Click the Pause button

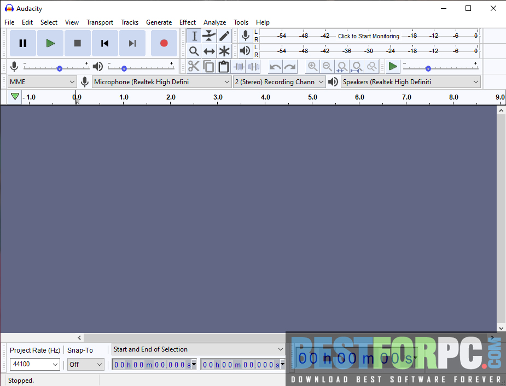pos(23,43)
